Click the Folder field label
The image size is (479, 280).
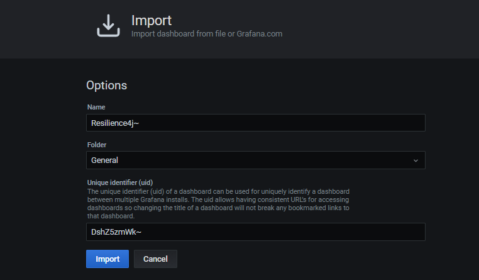point(97,145)
